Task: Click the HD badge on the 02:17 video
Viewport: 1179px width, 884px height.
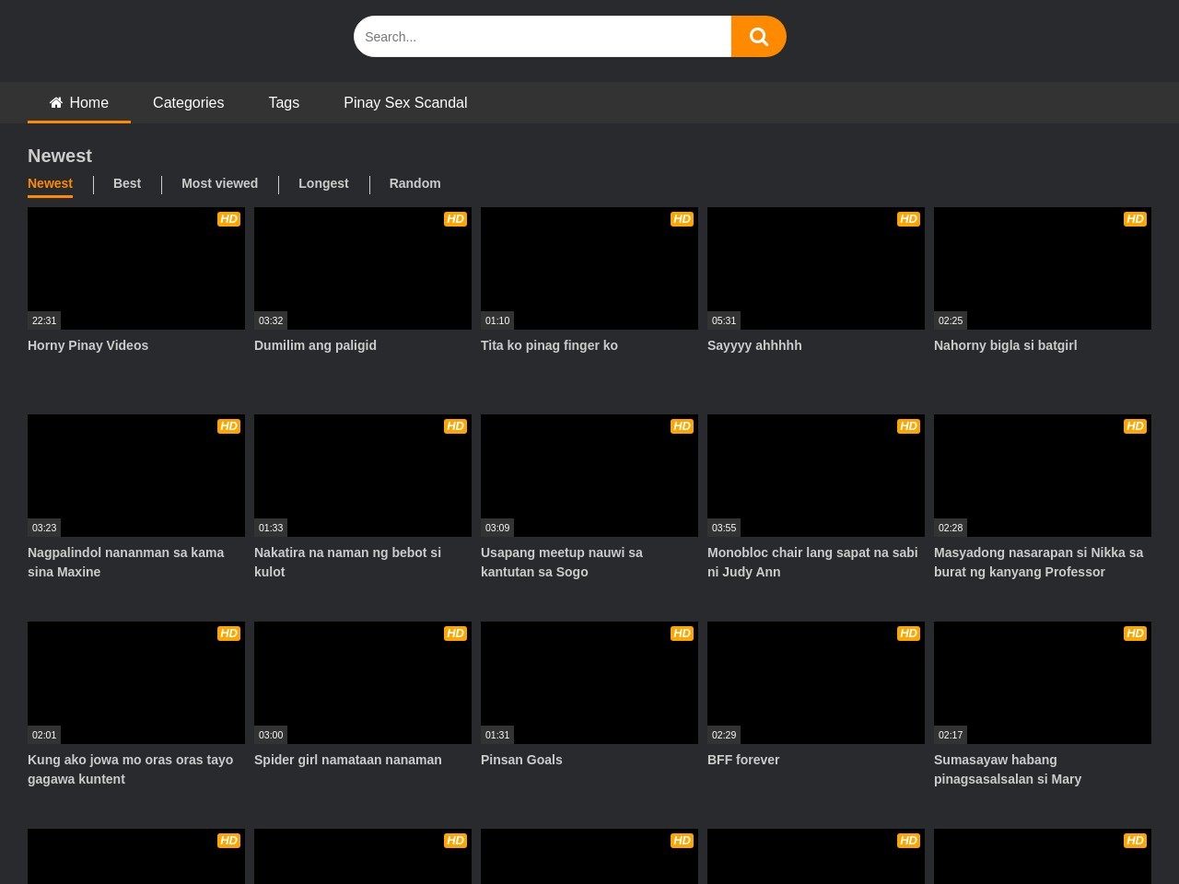Action: 1135,634
